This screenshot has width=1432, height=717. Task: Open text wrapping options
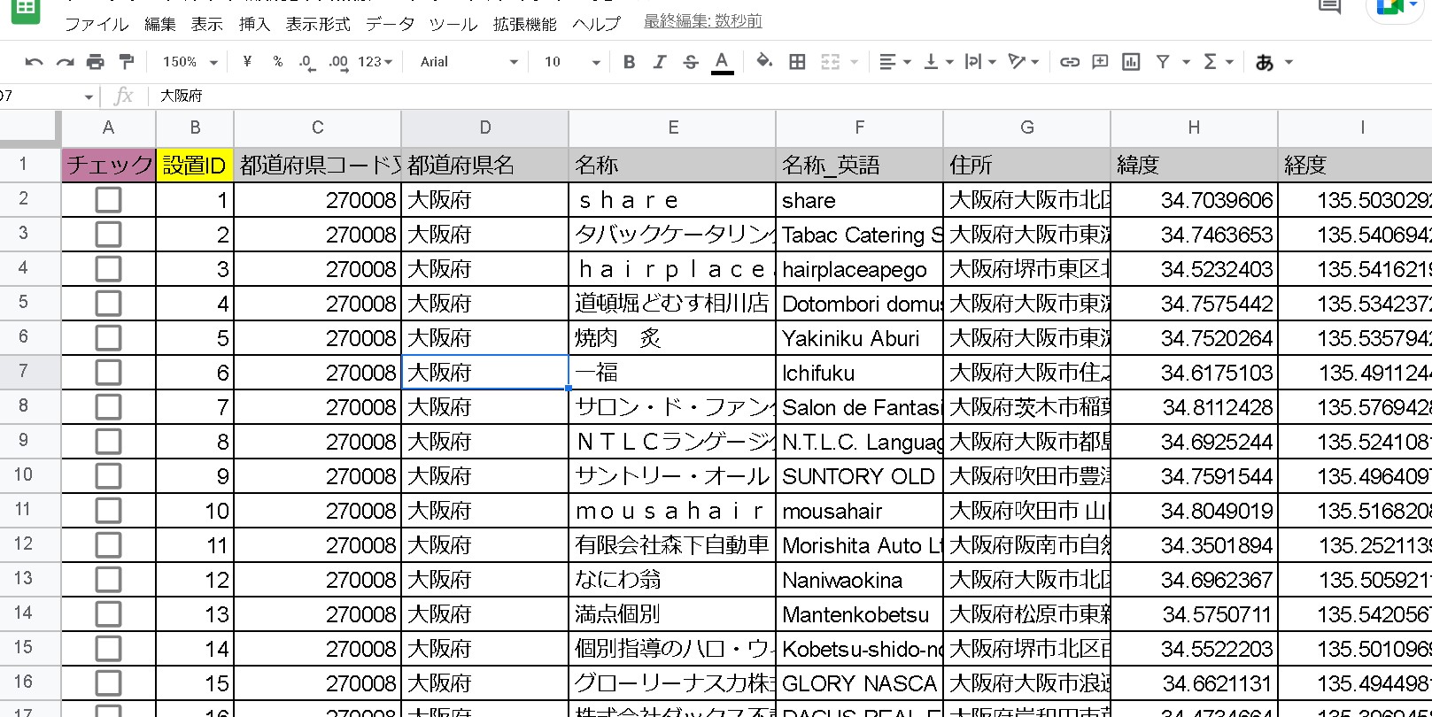[x=980, y=62]
